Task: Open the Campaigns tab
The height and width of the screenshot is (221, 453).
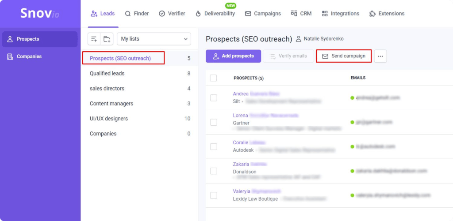Action: tap(263, 14)
